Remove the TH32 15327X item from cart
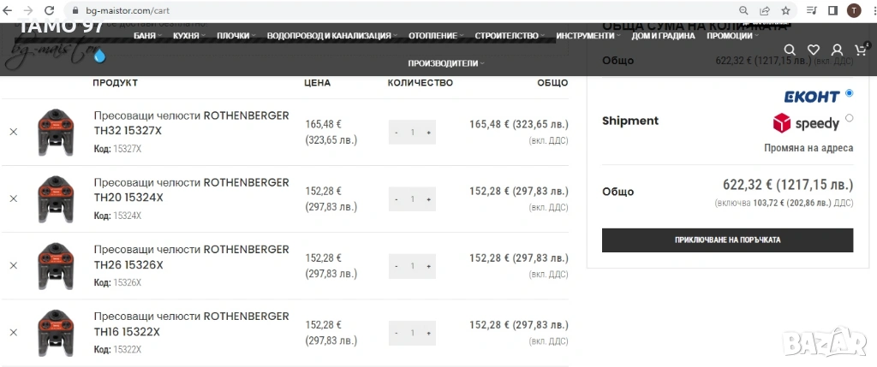The width and height of the screenshot is (877, 367). pos(13,132)
